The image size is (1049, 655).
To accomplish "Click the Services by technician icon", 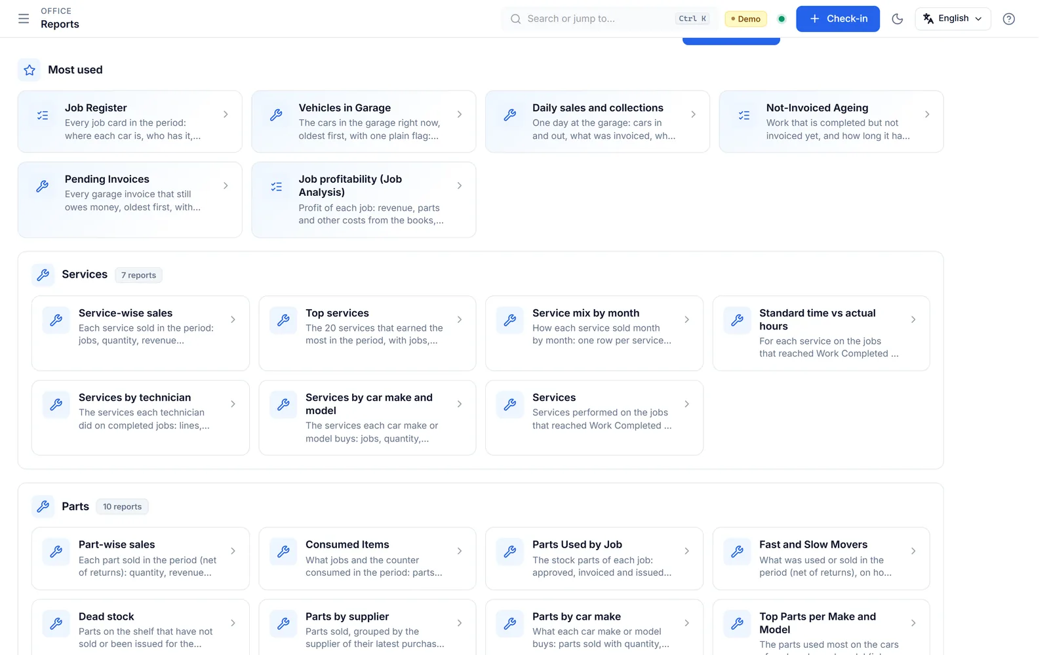I will (x=56, y=405).
